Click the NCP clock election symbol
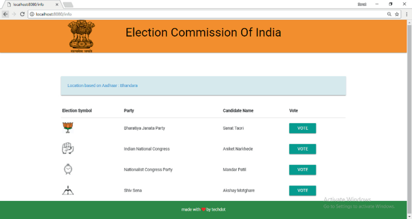The height and width of the screenshot is (219, 412). tap(68, 169)
